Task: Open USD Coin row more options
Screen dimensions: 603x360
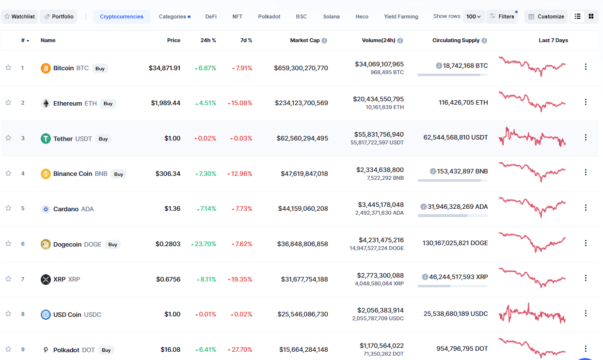Action: click(x=586, y=313)
